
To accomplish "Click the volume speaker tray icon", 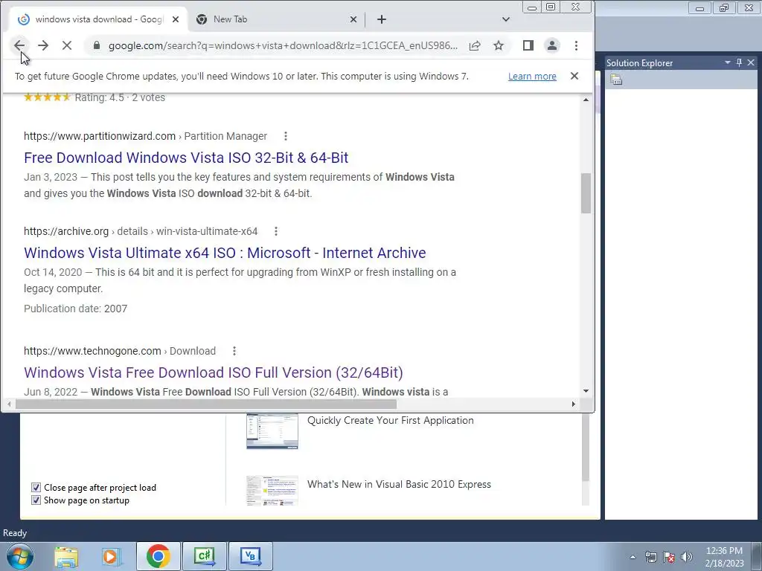I will coord(687,557).
